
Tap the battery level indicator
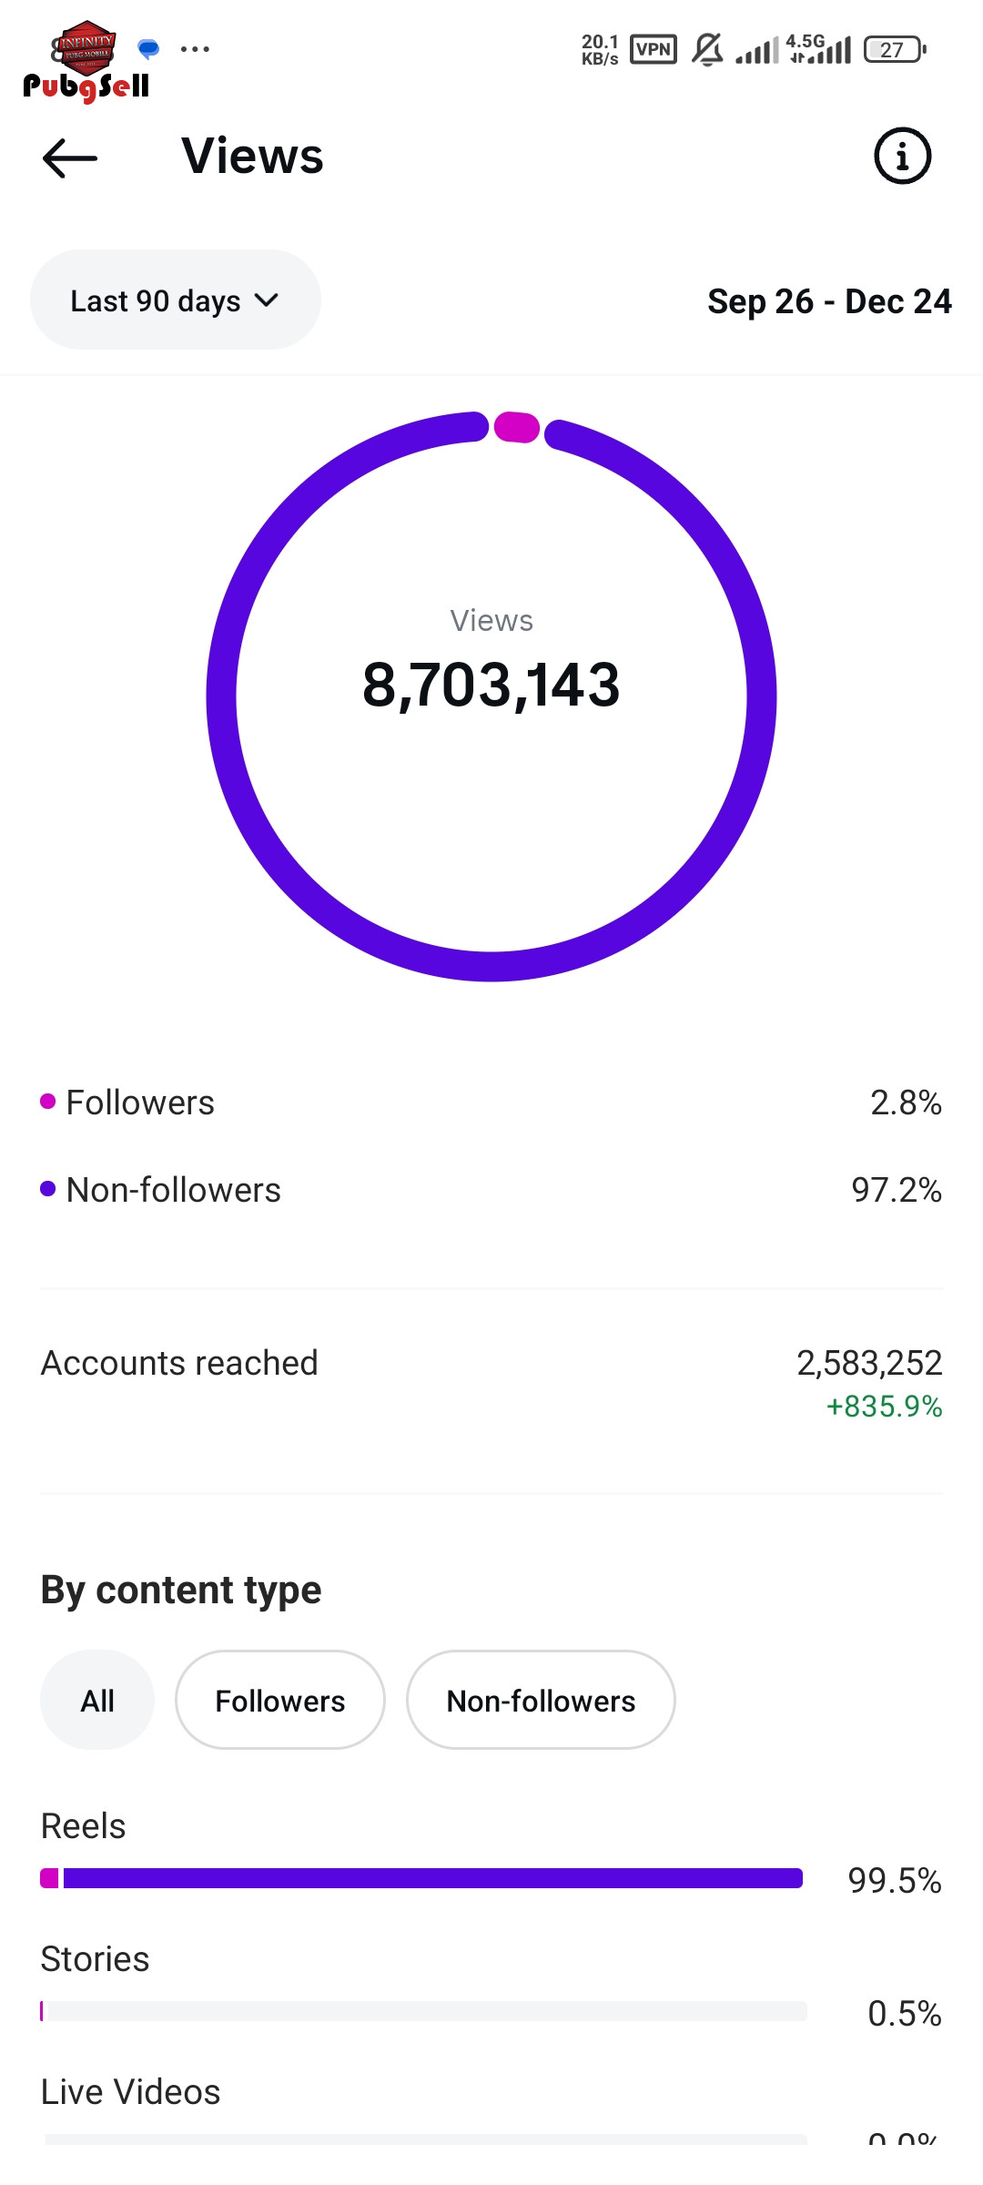coord(895,49)
